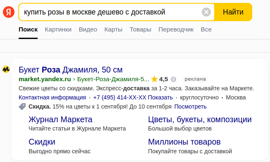270x162 pixels.
Task: Click inside the search query field
Action: coord(110,12)
